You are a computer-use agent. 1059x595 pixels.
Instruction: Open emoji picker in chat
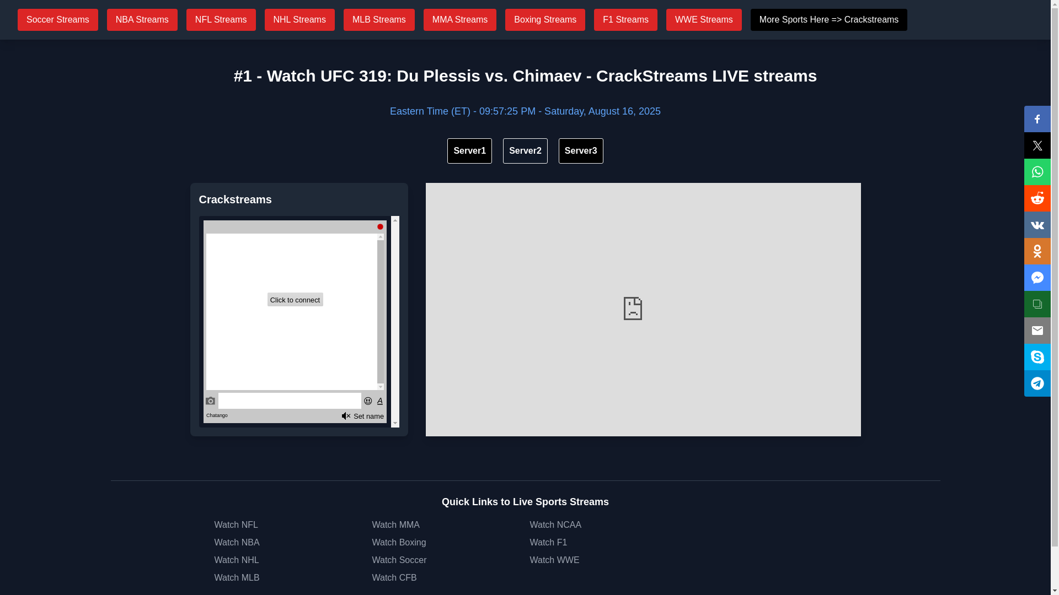pyautogui.click(x=368, y=401)
